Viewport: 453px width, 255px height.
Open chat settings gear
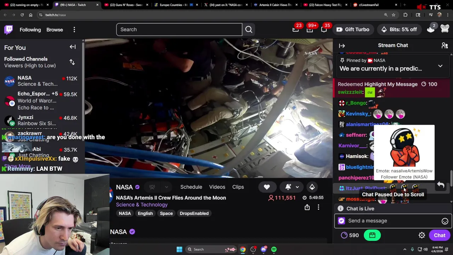point(422,235)
